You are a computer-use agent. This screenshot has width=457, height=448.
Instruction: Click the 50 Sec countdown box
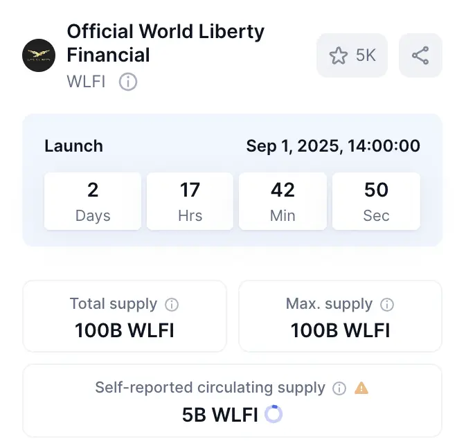[376, 201]
